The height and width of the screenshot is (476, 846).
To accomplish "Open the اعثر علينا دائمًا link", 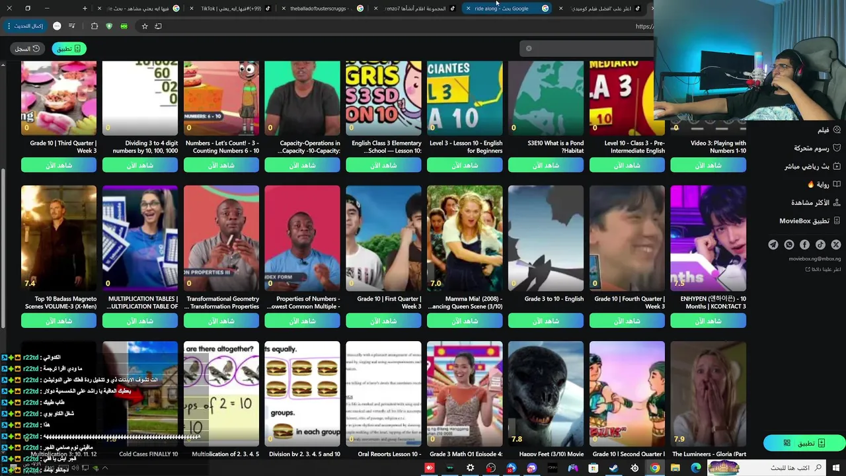I will click(x=824, y=269).
